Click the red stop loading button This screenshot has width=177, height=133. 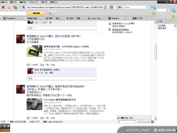tap(3, 7)
